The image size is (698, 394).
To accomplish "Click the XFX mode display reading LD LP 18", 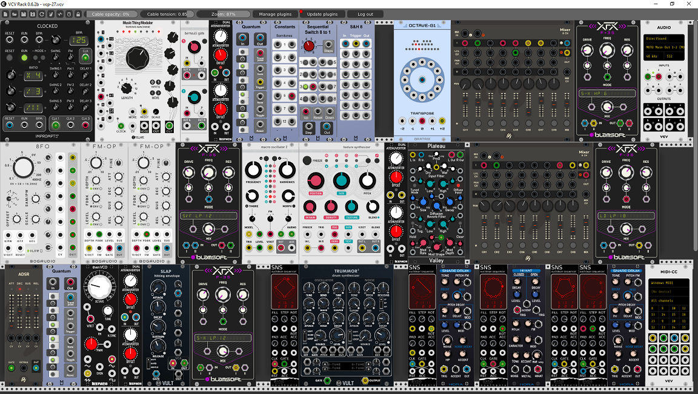I will [626, 215].
